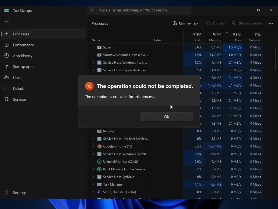Click System disk value 1.5 MB/s

[235, 47]
